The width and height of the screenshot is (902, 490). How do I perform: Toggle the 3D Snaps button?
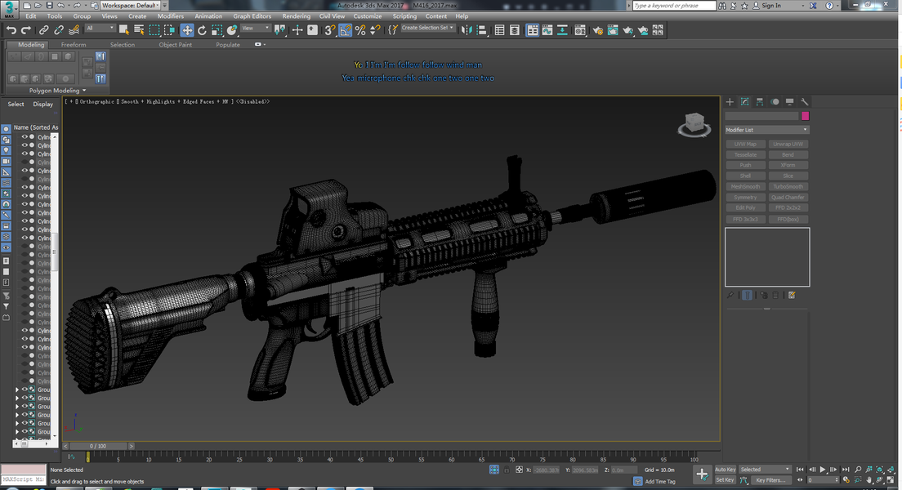pos(329,30)
